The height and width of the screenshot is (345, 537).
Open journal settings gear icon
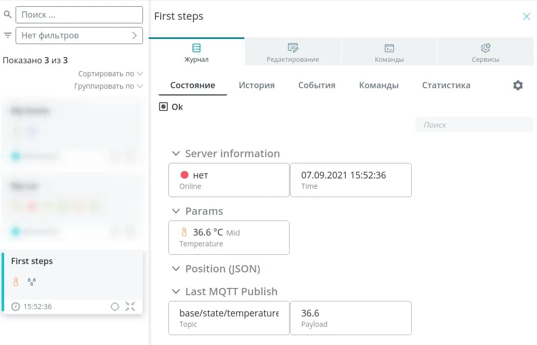pos(518,86)
